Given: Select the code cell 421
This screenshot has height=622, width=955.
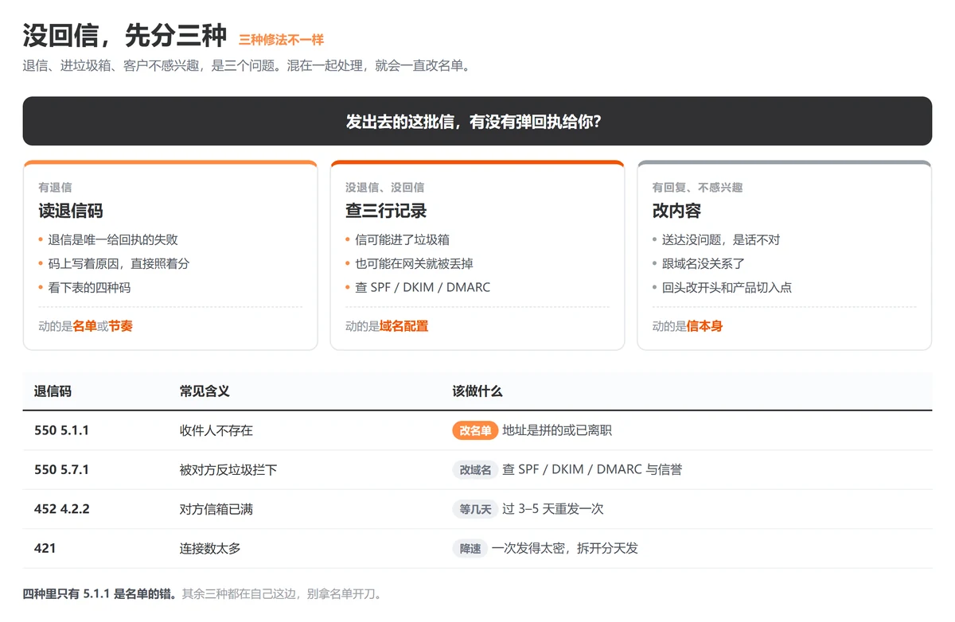Looking at the screenshot, I should pos(45,548).
